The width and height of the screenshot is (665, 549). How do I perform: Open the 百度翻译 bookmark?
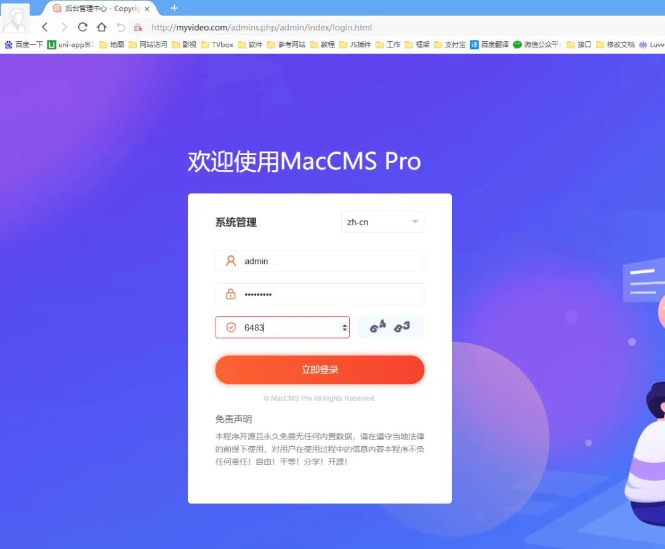(x=490, y=44)
